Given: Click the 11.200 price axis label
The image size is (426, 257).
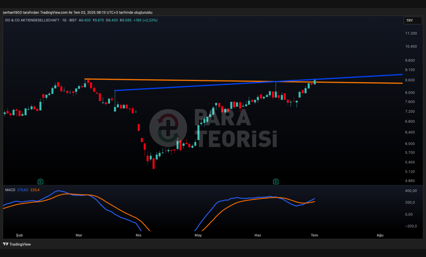Looking at the screenshot, I should 411,33.
